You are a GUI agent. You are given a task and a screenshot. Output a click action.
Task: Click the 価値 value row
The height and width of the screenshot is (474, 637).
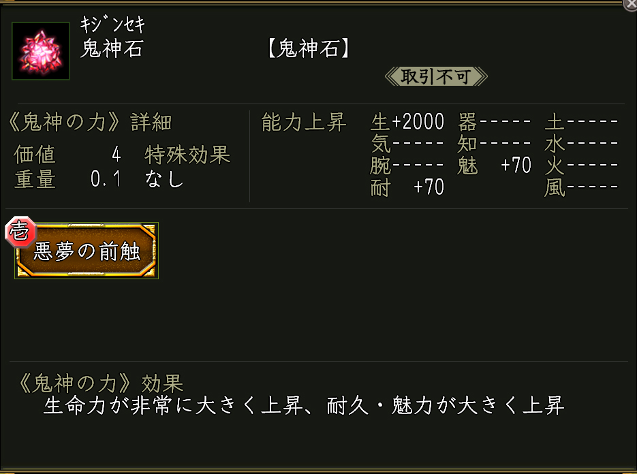[67, 155]
